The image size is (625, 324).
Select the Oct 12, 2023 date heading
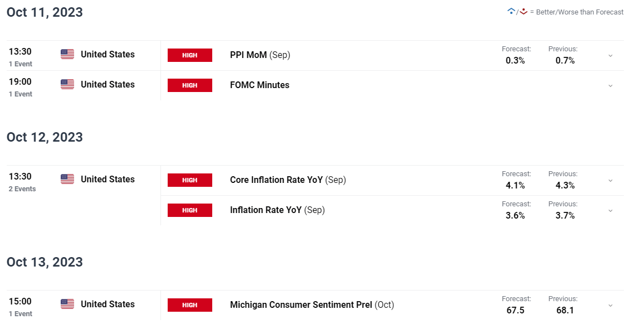pos(45,137)
